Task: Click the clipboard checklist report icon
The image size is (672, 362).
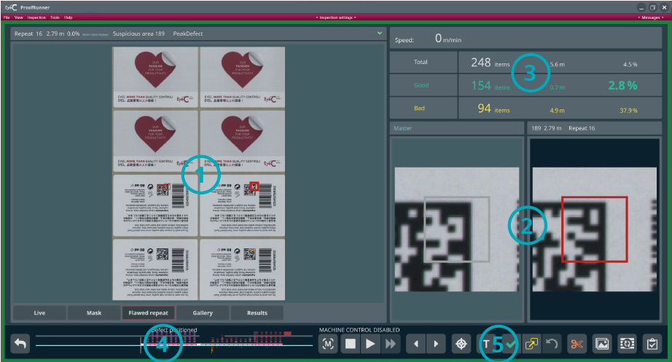Action: [652, 344]
